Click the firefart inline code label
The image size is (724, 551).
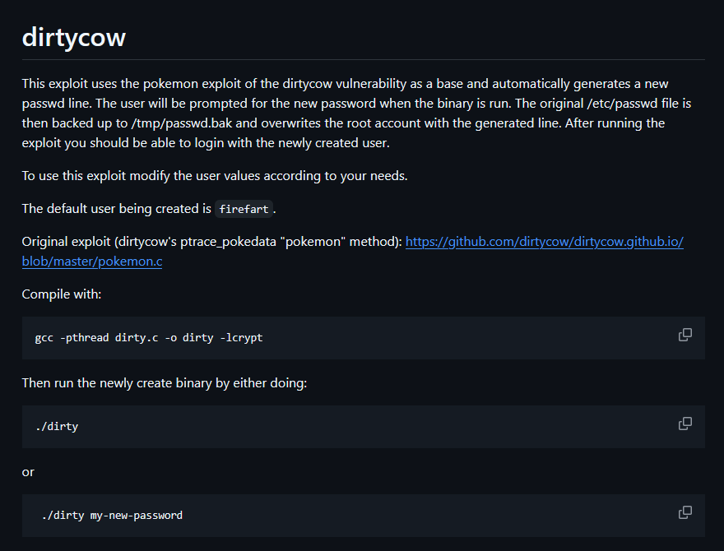pos(244,209)
